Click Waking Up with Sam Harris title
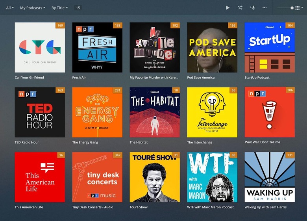Screen dimensions: 307x221 (265, 207)
